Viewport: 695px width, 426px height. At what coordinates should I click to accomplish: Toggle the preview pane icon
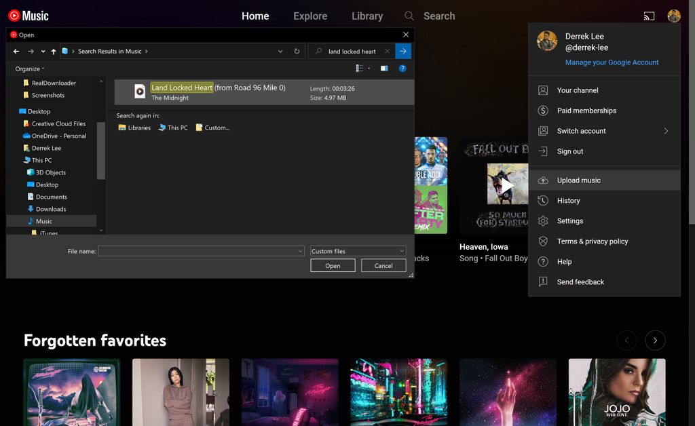[x=384, y=69]
